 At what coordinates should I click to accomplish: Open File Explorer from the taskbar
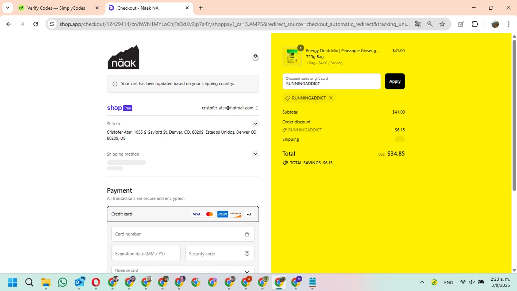click(46, 282)
